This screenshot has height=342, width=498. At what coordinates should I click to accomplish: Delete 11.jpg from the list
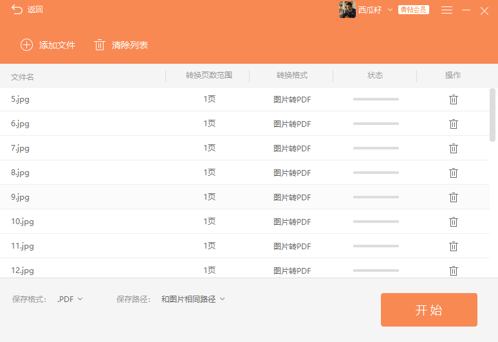453,246
